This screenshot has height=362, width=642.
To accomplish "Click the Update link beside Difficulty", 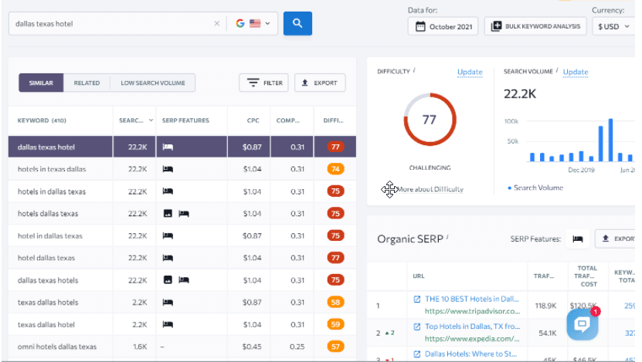I will pos(470,72).
